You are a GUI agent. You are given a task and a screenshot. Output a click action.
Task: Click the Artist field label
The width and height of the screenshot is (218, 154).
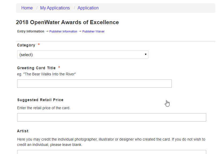[x=23, y=131]
